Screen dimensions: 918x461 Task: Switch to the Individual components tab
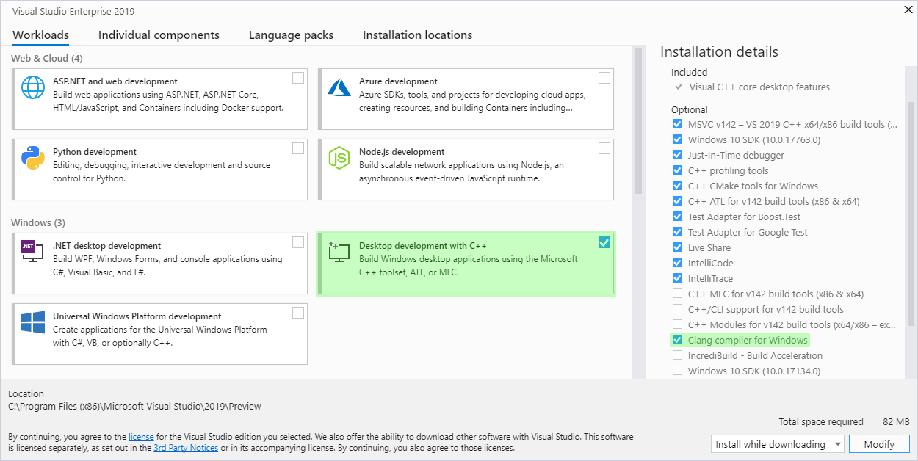[159, 35]
